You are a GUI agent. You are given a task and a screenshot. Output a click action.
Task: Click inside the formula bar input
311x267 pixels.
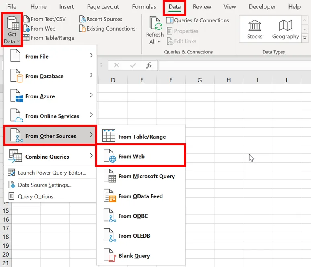pos(235,65)
